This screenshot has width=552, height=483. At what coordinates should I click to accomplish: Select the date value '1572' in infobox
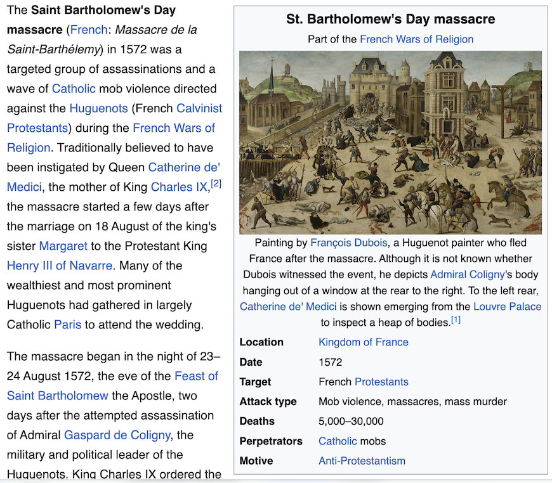pos(330,362)
